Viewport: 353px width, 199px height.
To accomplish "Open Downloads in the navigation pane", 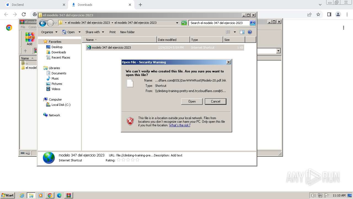I will point(58,52).
